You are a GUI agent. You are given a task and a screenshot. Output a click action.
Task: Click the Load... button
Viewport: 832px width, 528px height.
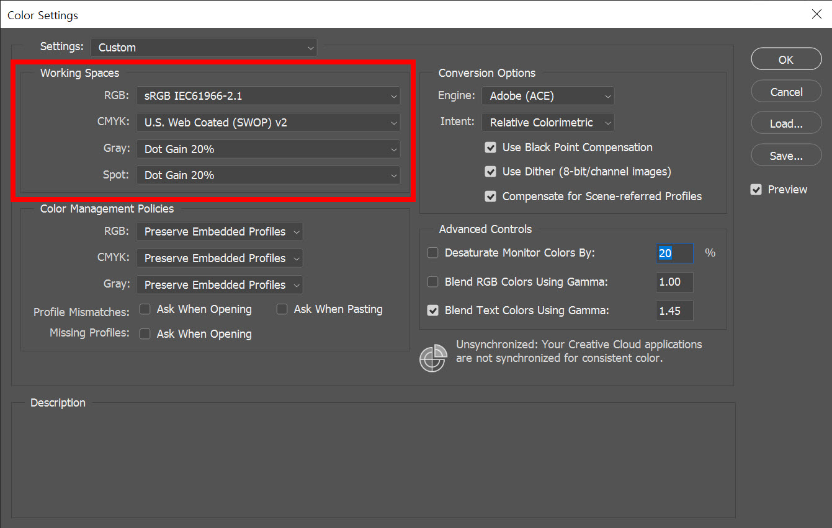pyautogui.click(x=786, y=124)
